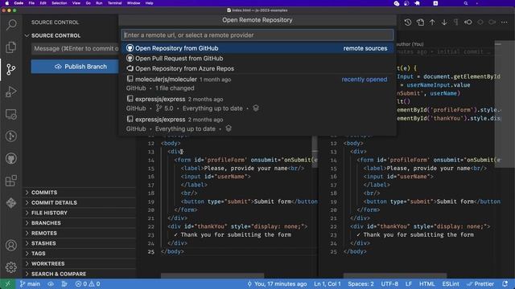Viewport: 515px width, 289px height.
Task: Click notifications bell in status bar
Action: [505, 283]
